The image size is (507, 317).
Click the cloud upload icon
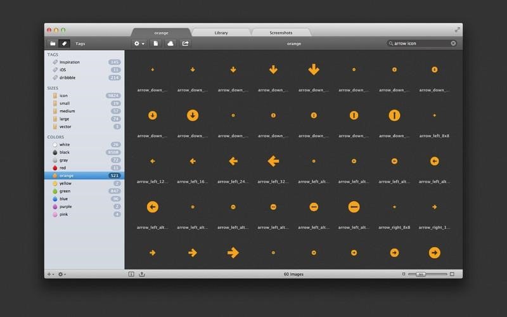click(170, 43)
